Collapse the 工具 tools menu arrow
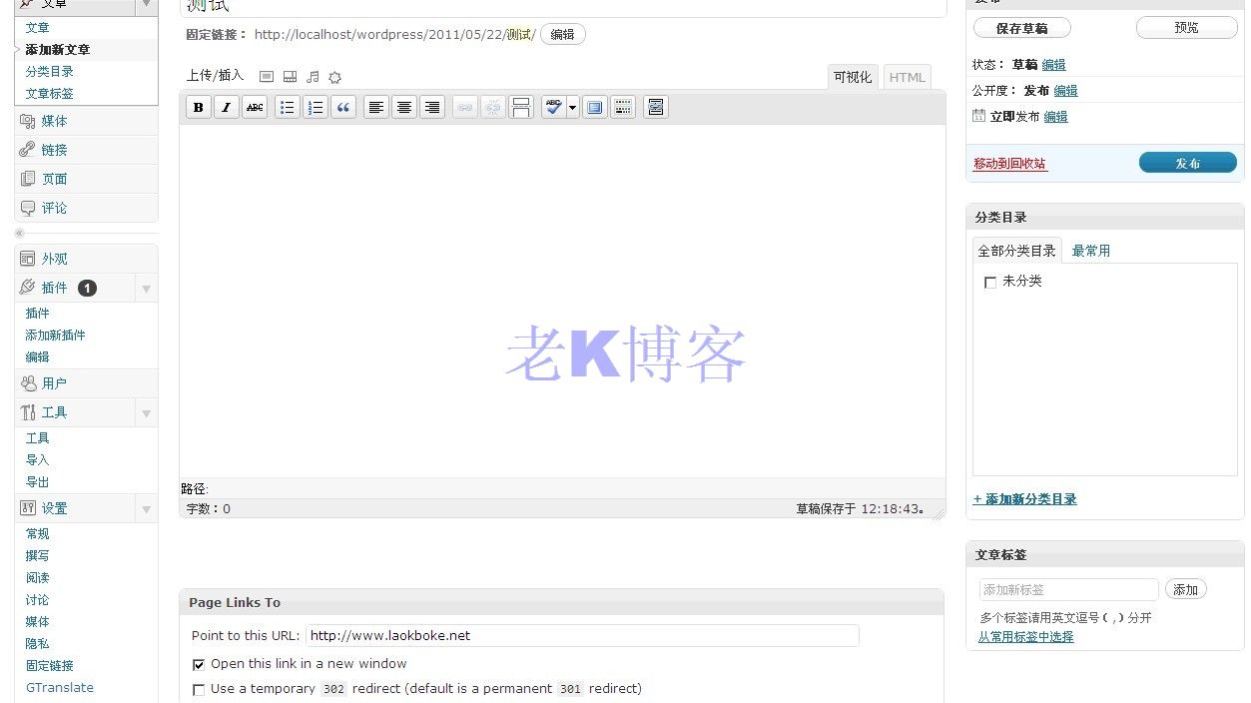 (x=146, y=413)
